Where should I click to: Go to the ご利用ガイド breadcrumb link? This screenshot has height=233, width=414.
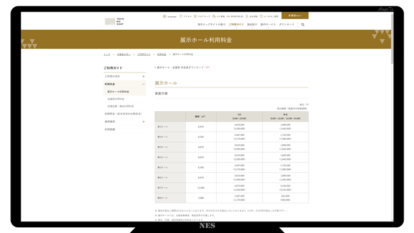[x=144, y=54]
